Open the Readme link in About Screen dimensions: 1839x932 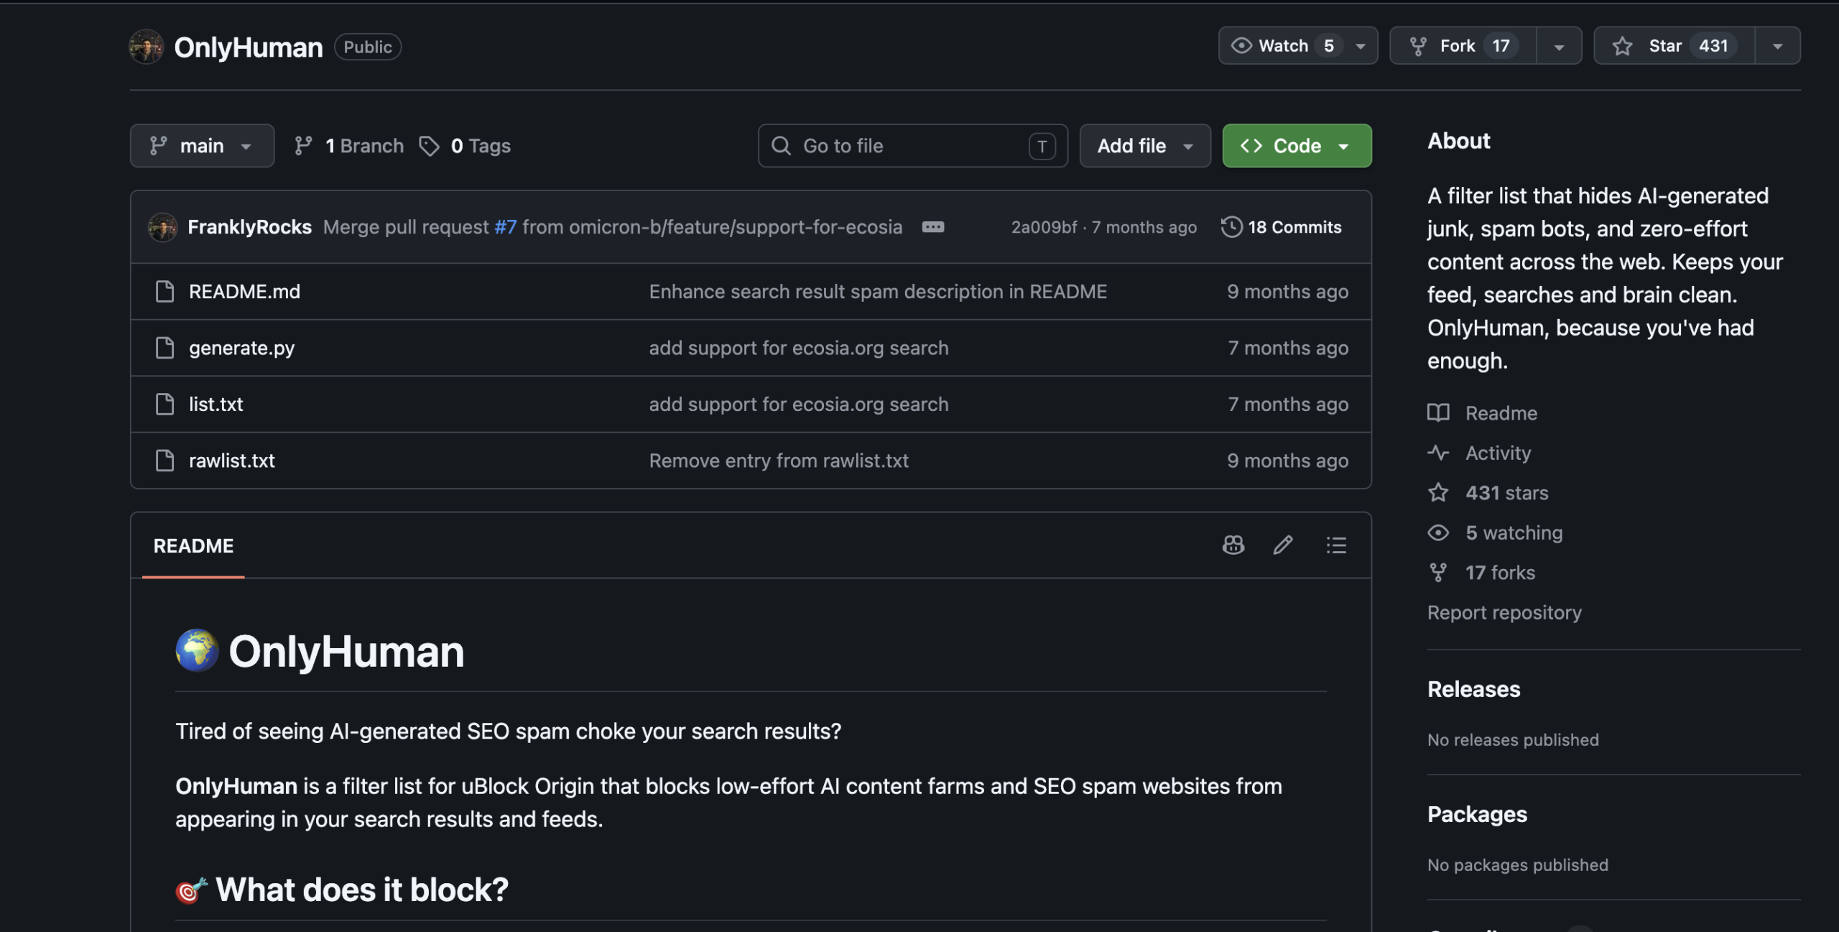[x=1482, y=413]
